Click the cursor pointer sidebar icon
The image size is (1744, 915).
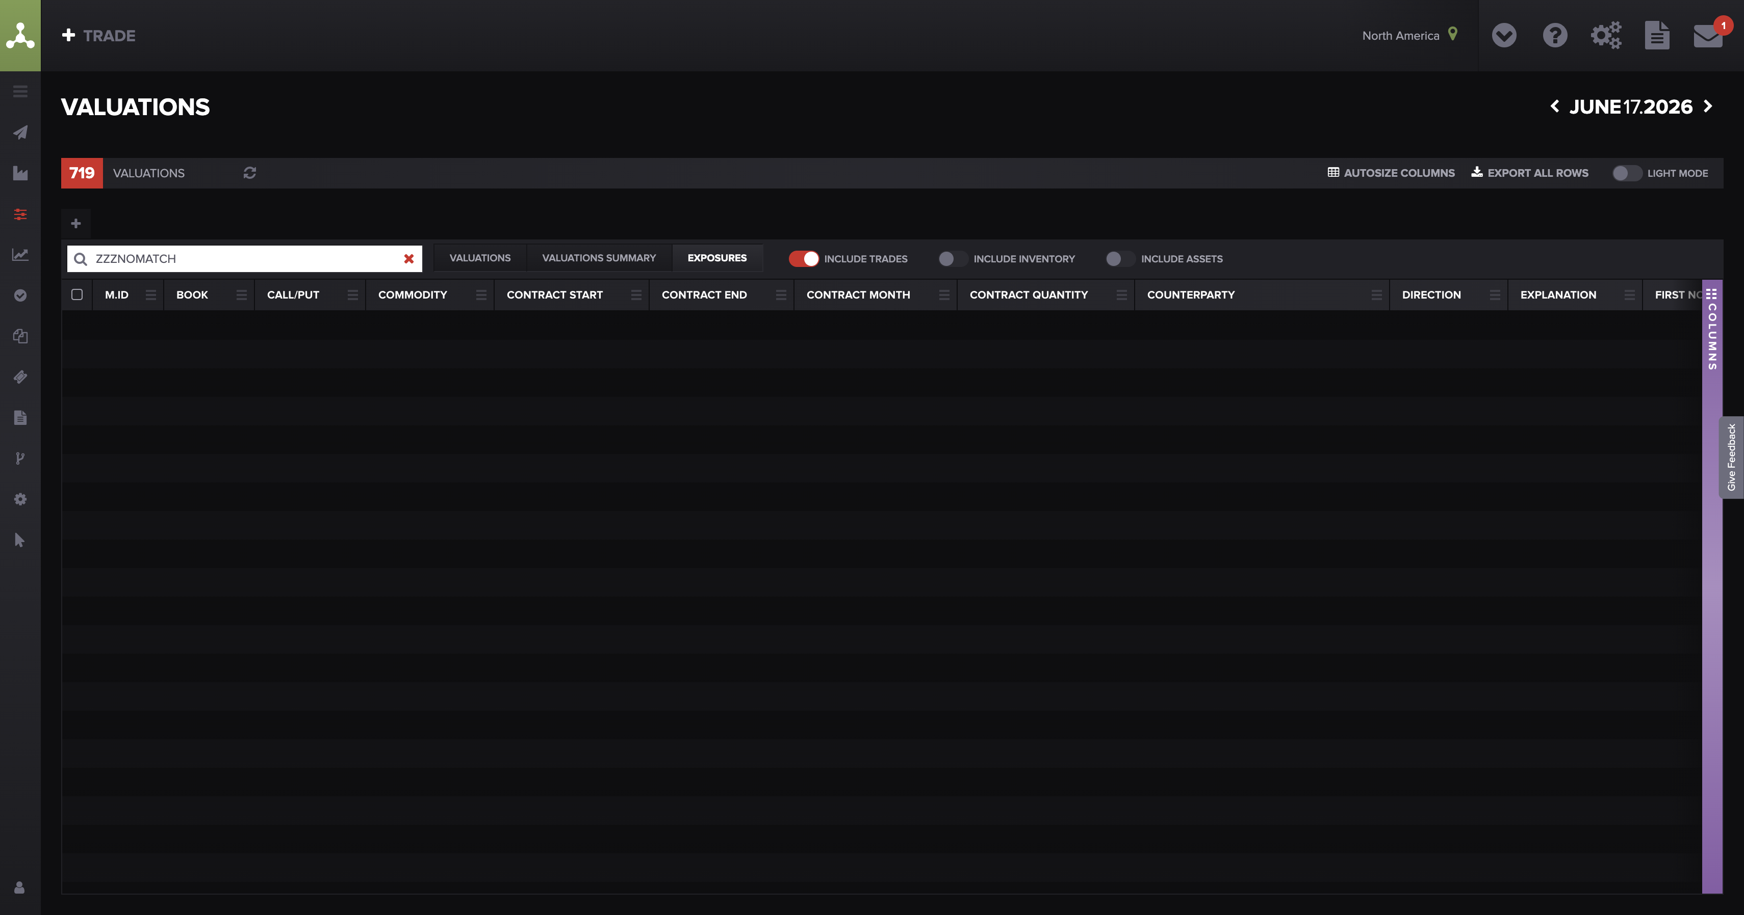tap(20, 540)
